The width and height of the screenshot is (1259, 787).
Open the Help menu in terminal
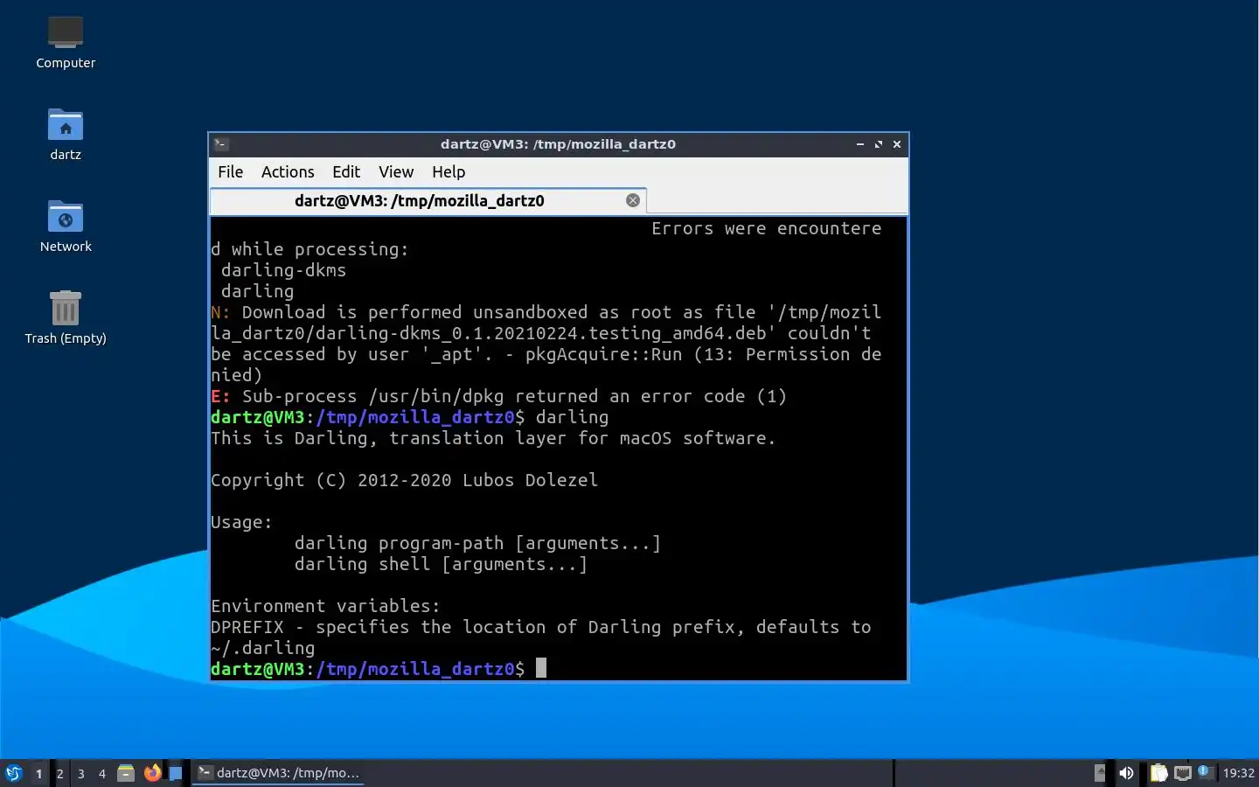pos(449,172)
